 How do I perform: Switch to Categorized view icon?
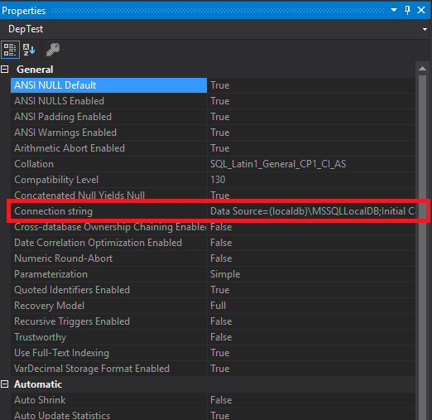point(10,50)
